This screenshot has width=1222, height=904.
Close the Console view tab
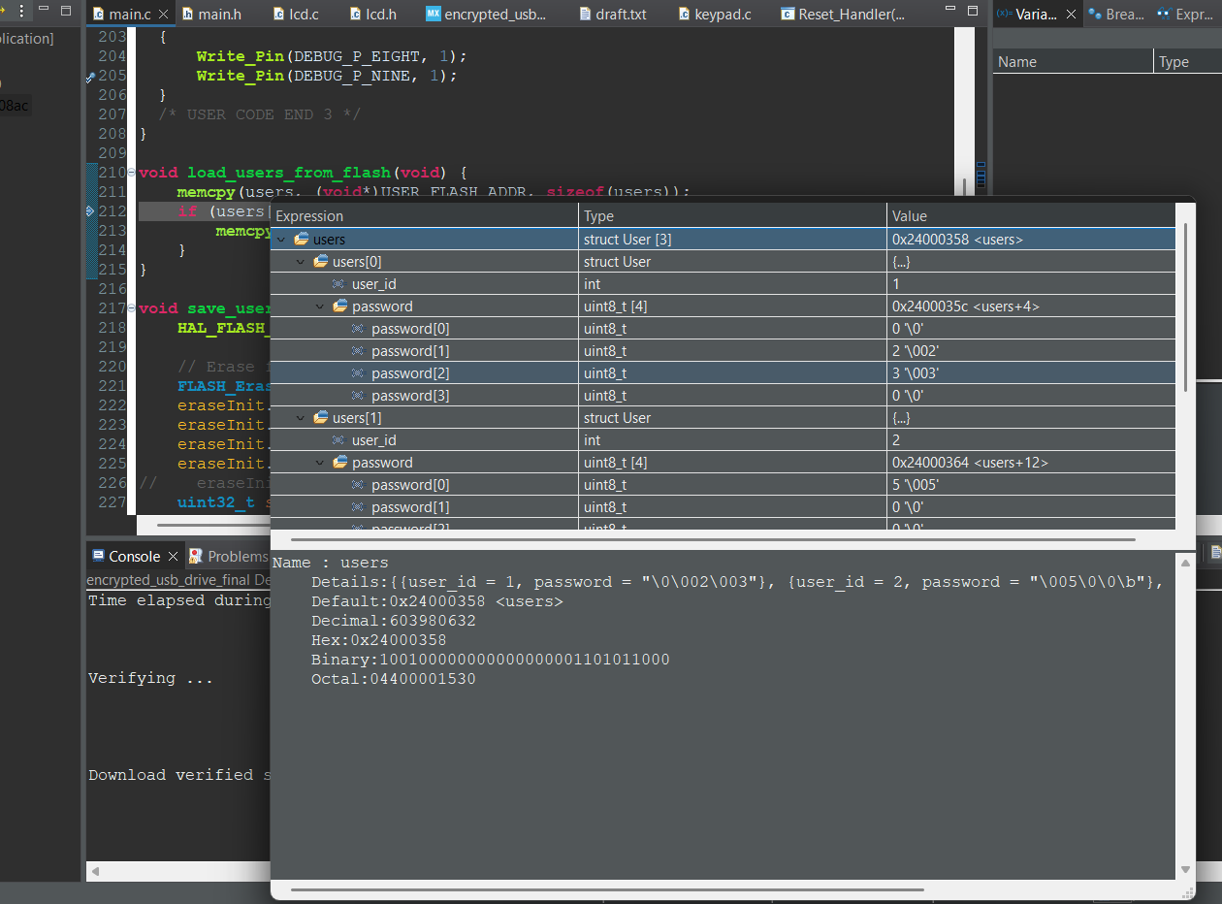click(173, 556)
